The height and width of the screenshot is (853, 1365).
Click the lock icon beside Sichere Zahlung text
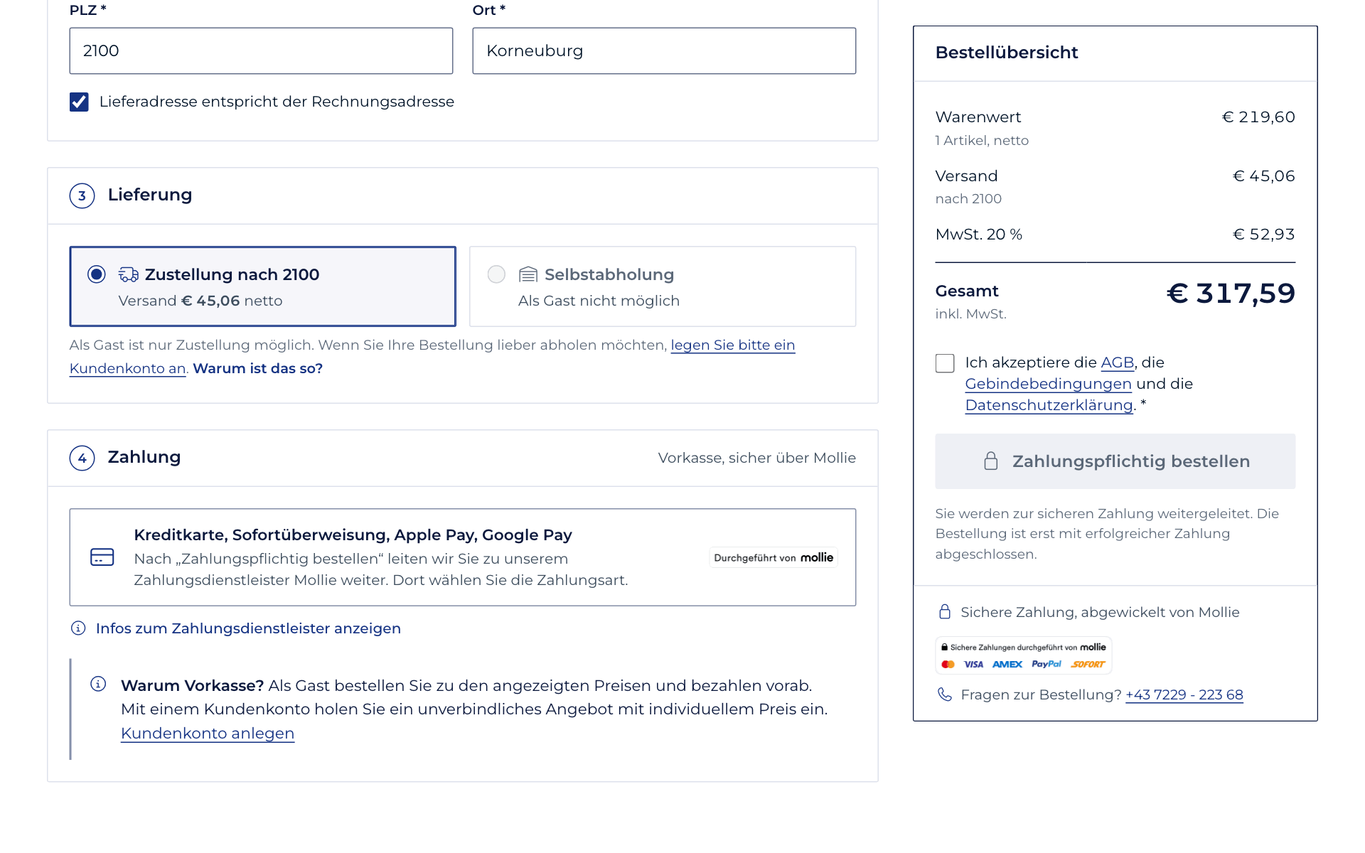pos(945,612)
